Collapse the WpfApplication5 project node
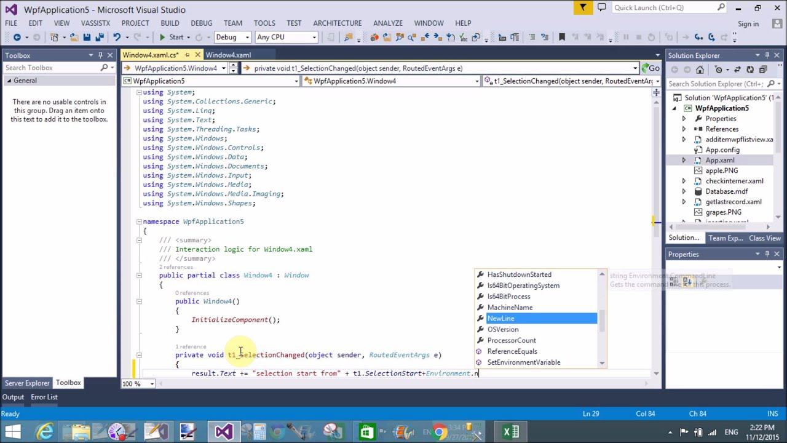 (x=674, y=108)
